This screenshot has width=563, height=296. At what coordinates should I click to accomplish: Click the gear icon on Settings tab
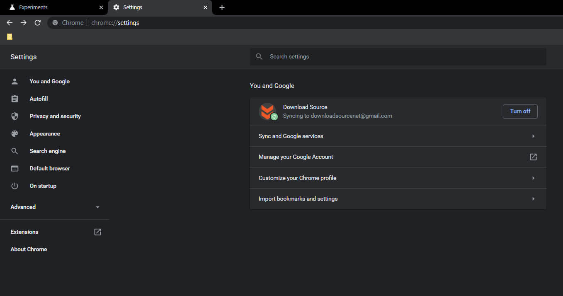pos(116,7)
